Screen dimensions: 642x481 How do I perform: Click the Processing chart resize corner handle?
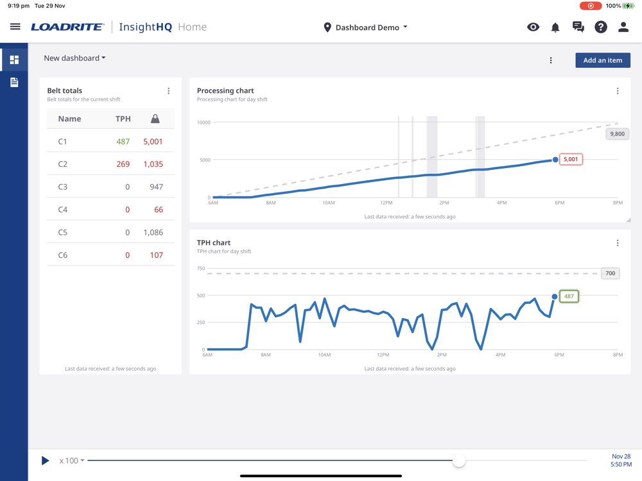point(628,220)
